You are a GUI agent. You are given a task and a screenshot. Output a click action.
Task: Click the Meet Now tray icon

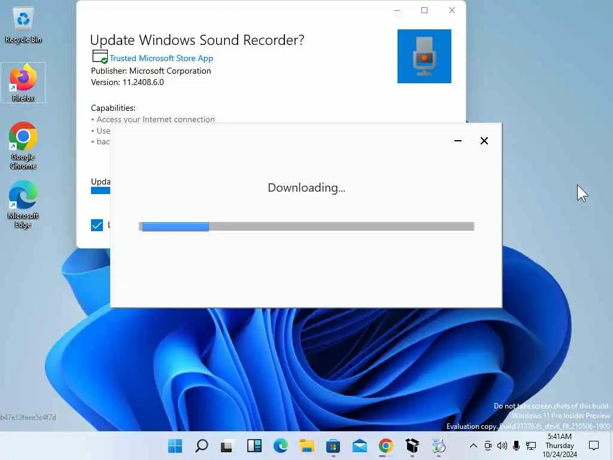coord(488,446)
